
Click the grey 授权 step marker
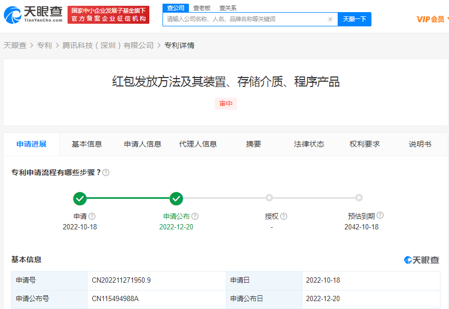[269, 198]
